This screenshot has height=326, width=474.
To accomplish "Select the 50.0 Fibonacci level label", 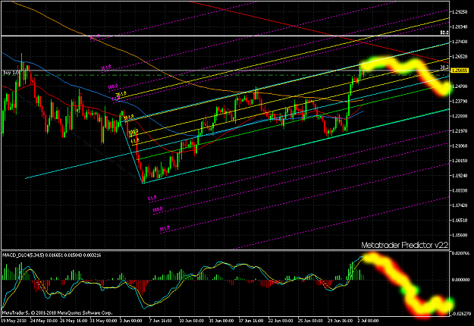I will (444, 33).
